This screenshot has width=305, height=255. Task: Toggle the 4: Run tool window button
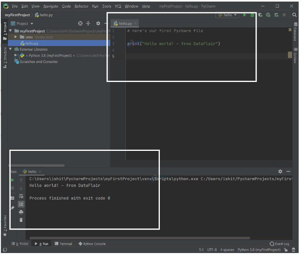42,244
